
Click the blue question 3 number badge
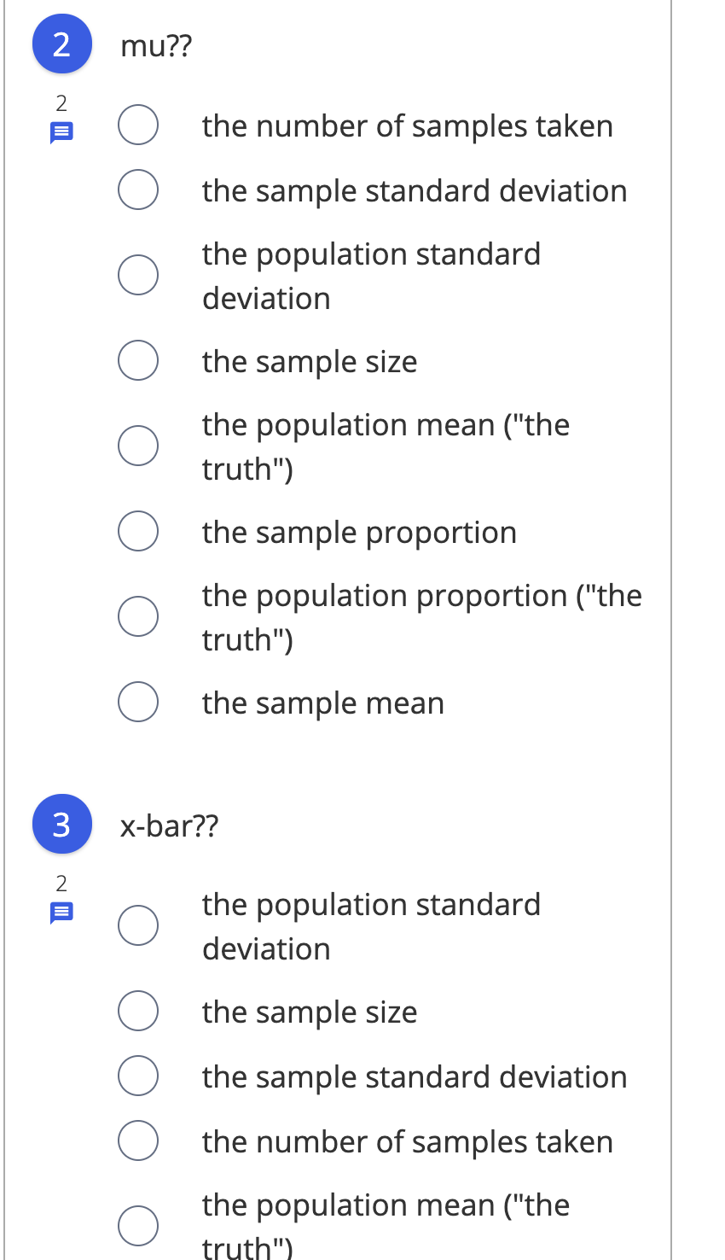coord(61,824)
